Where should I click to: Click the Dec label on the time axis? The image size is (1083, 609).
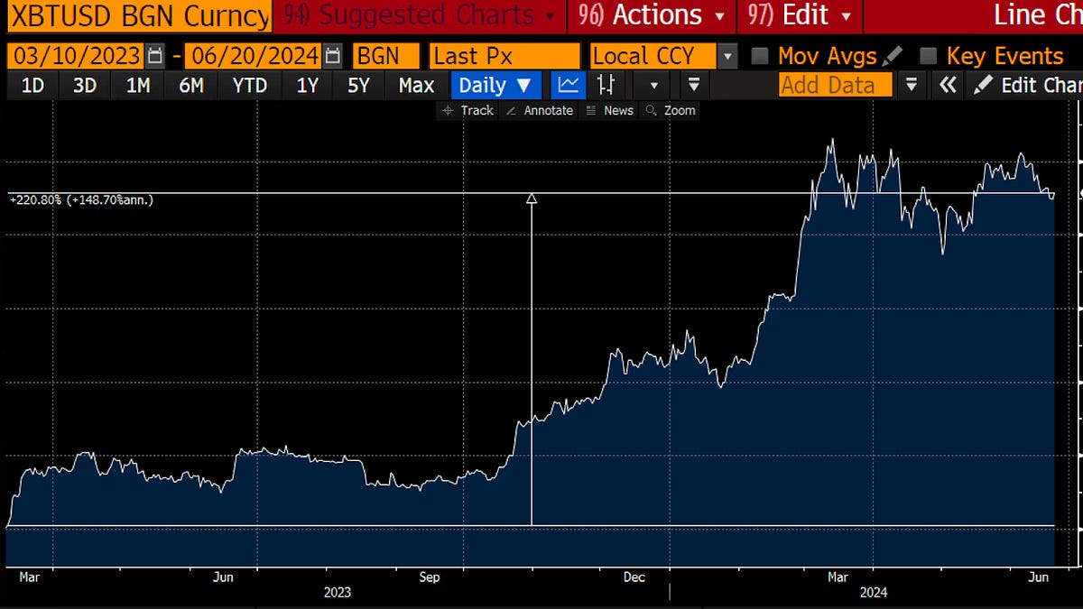(x=634, y=577)
